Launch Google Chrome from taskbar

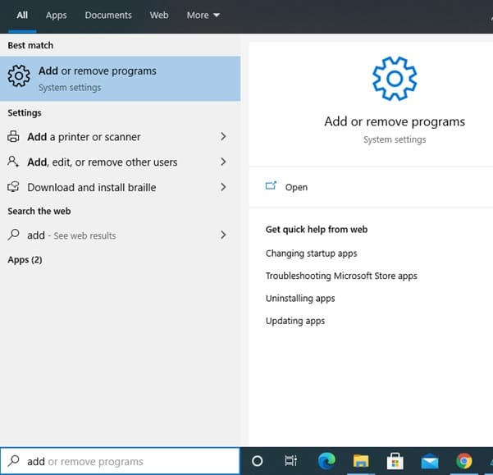coord(464,461)
